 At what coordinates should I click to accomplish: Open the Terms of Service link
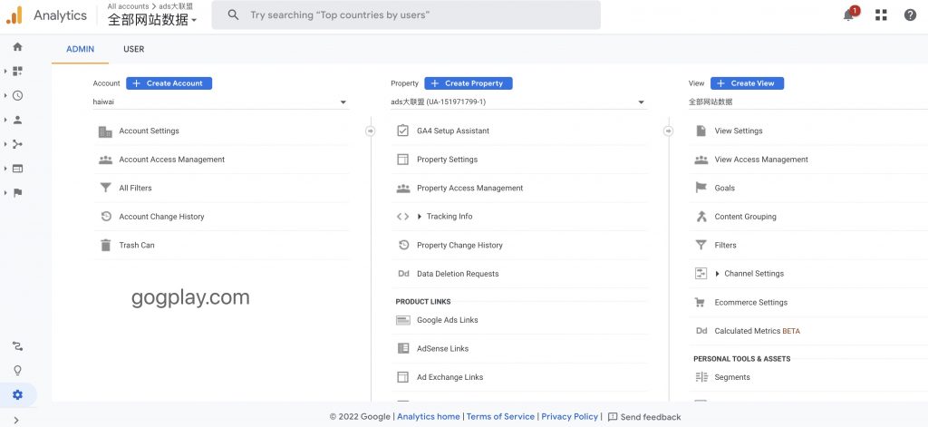(500, 417)
